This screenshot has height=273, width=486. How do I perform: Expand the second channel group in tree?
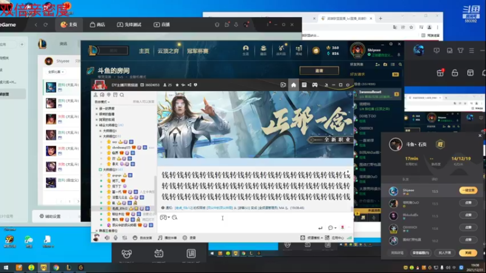tap(97, 114)
